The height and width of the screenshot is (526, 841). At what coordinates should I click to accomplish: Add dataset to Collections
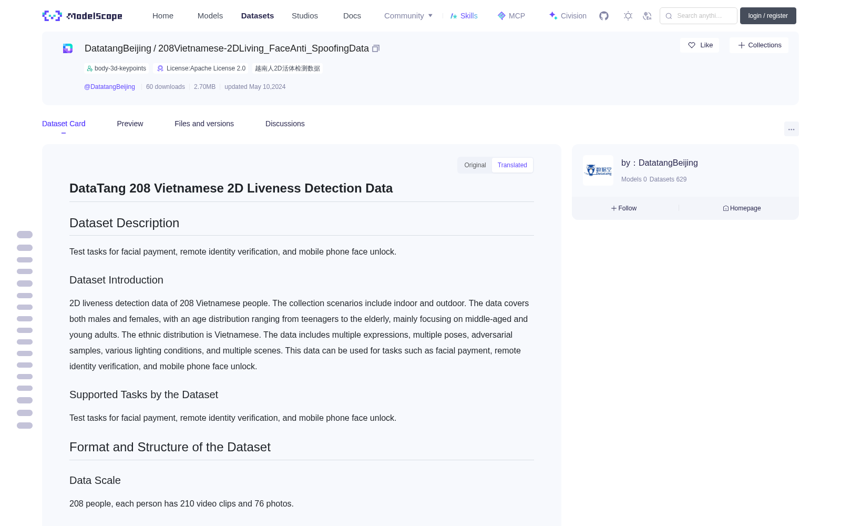(759, 45)
